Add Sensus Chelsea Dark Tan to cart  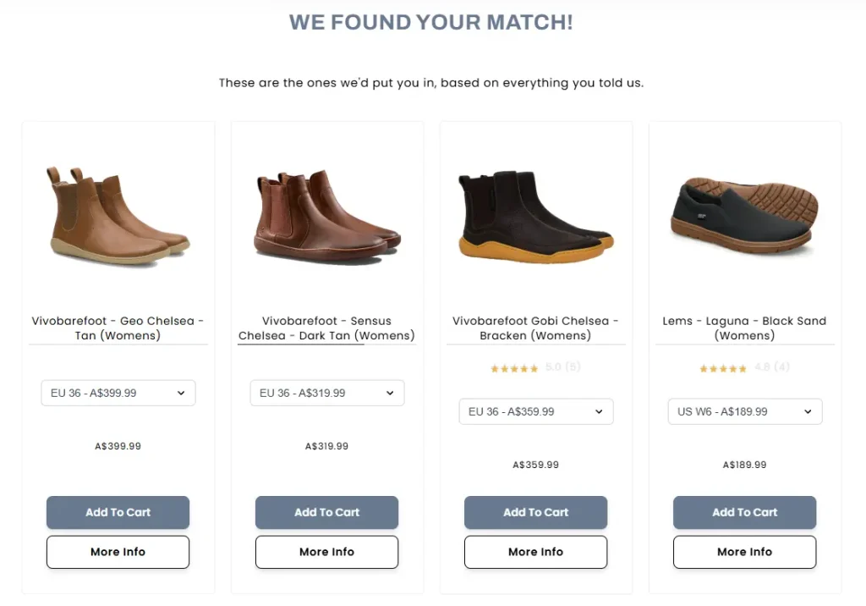click(327, 513)
